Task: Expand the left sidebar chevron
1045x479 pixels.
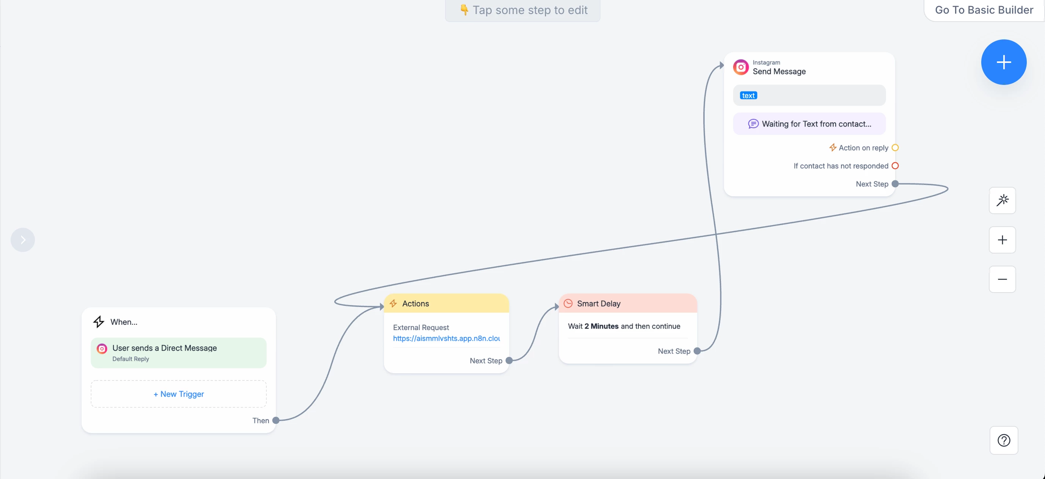Action: click(23, 240)
